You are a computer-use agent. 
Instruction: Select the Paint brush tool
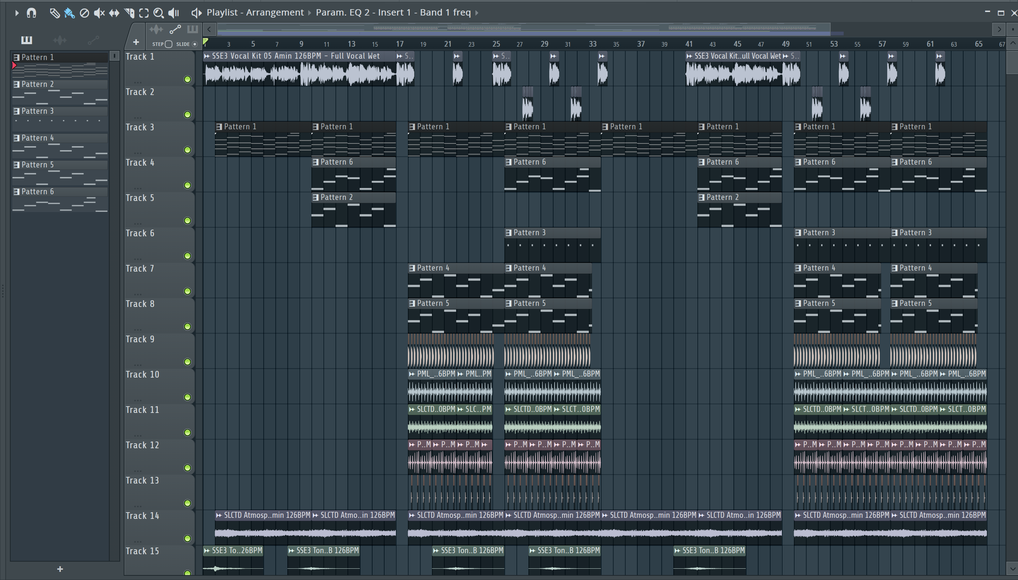coord(69,13)
